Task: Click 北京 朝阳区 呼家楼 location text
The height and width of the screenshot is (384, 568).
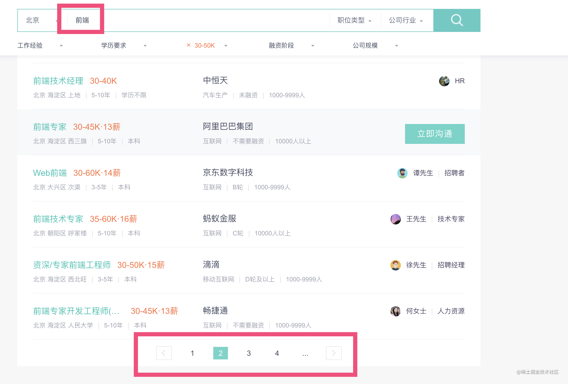Action: [60, 233]
